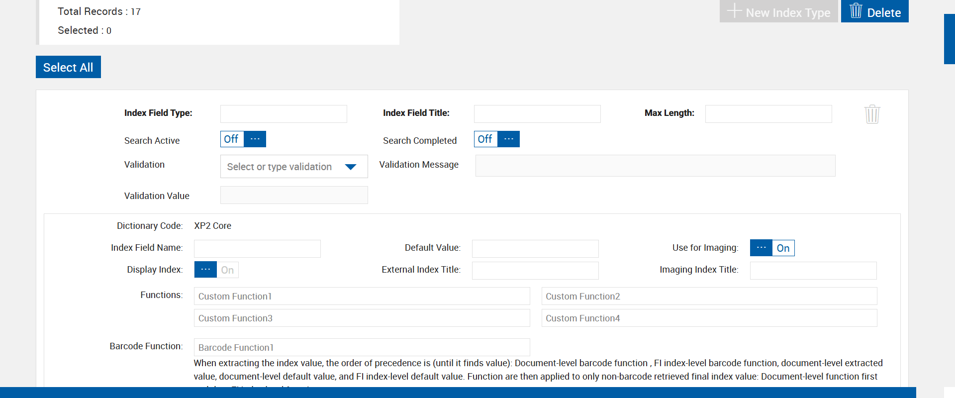Click the New Index Type button
Screen dimensions: 955x398
778,11
